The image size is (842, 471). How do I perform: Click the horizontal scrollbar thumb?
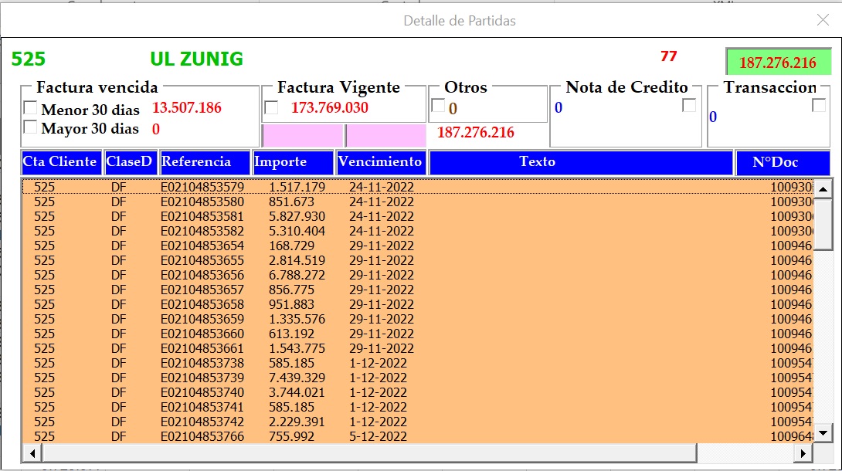(369, 453)
